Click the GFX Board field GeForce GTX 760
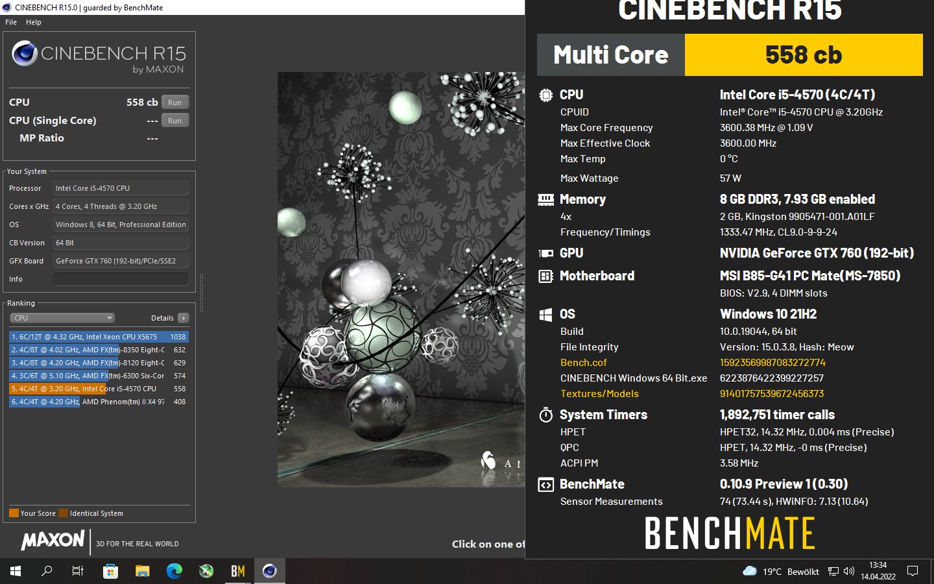Screen dimensions: 934x584 click(x=121, y=261)
